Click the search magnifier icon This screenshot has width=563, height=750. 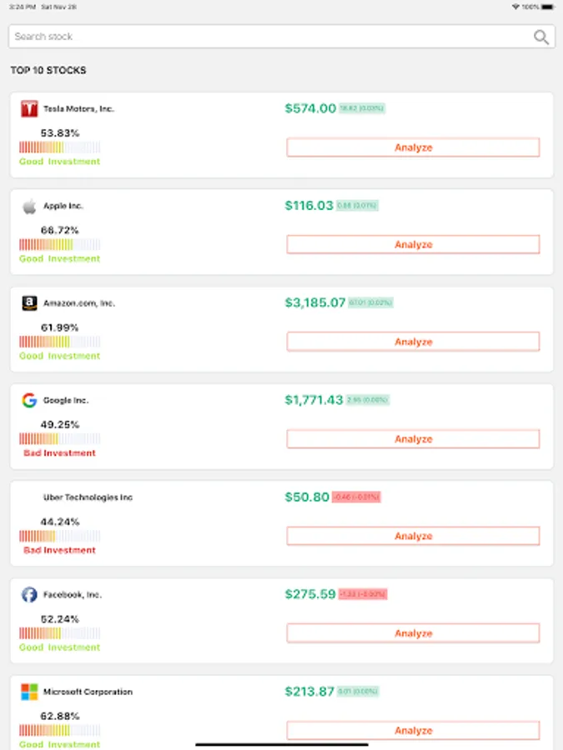tap(541, 37)
